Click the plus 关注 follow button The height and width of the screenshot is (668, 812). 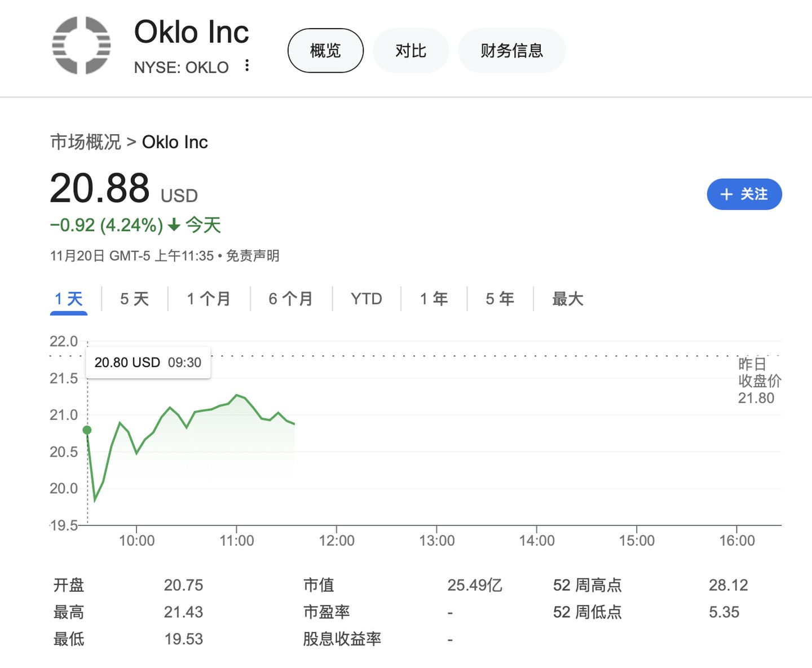744,194
